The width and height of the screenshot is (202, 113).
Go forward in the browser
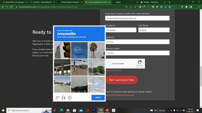7,7
